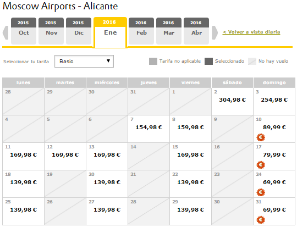Click promo badge icon on January 10
The height and width of the screenshot is (227, 297).
point(261,137)
